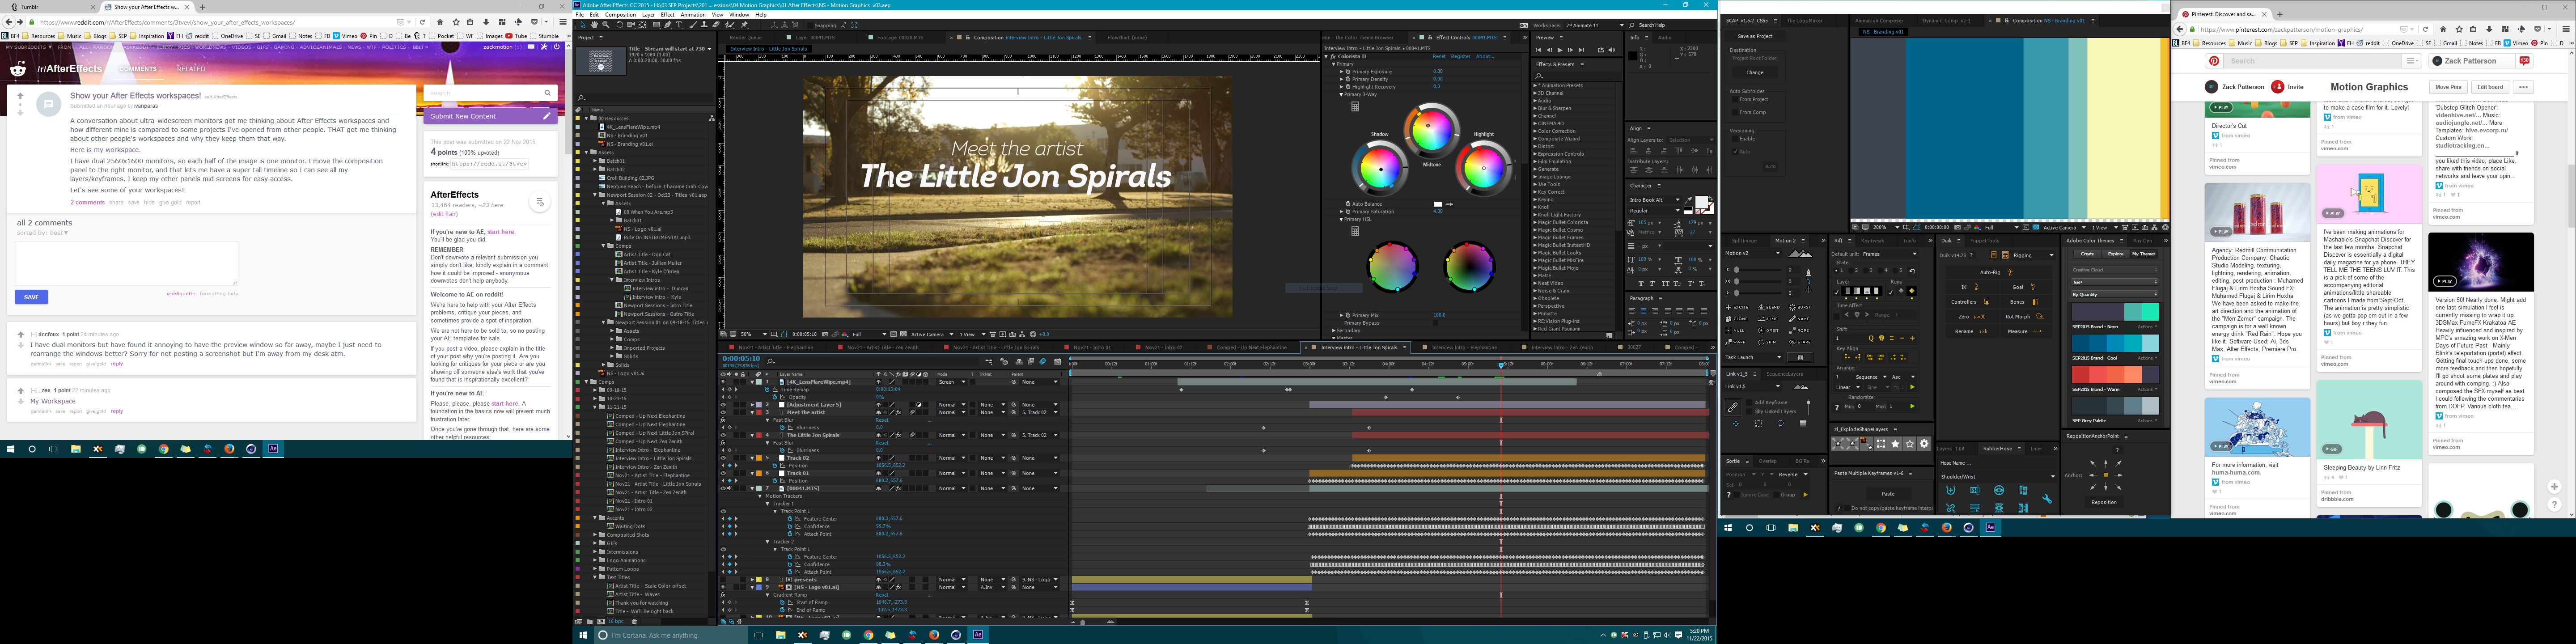Take snapshot camera icon below composition viewer
The height and width of the screenshot is (644, 2576).
click(x=825, y=334)
